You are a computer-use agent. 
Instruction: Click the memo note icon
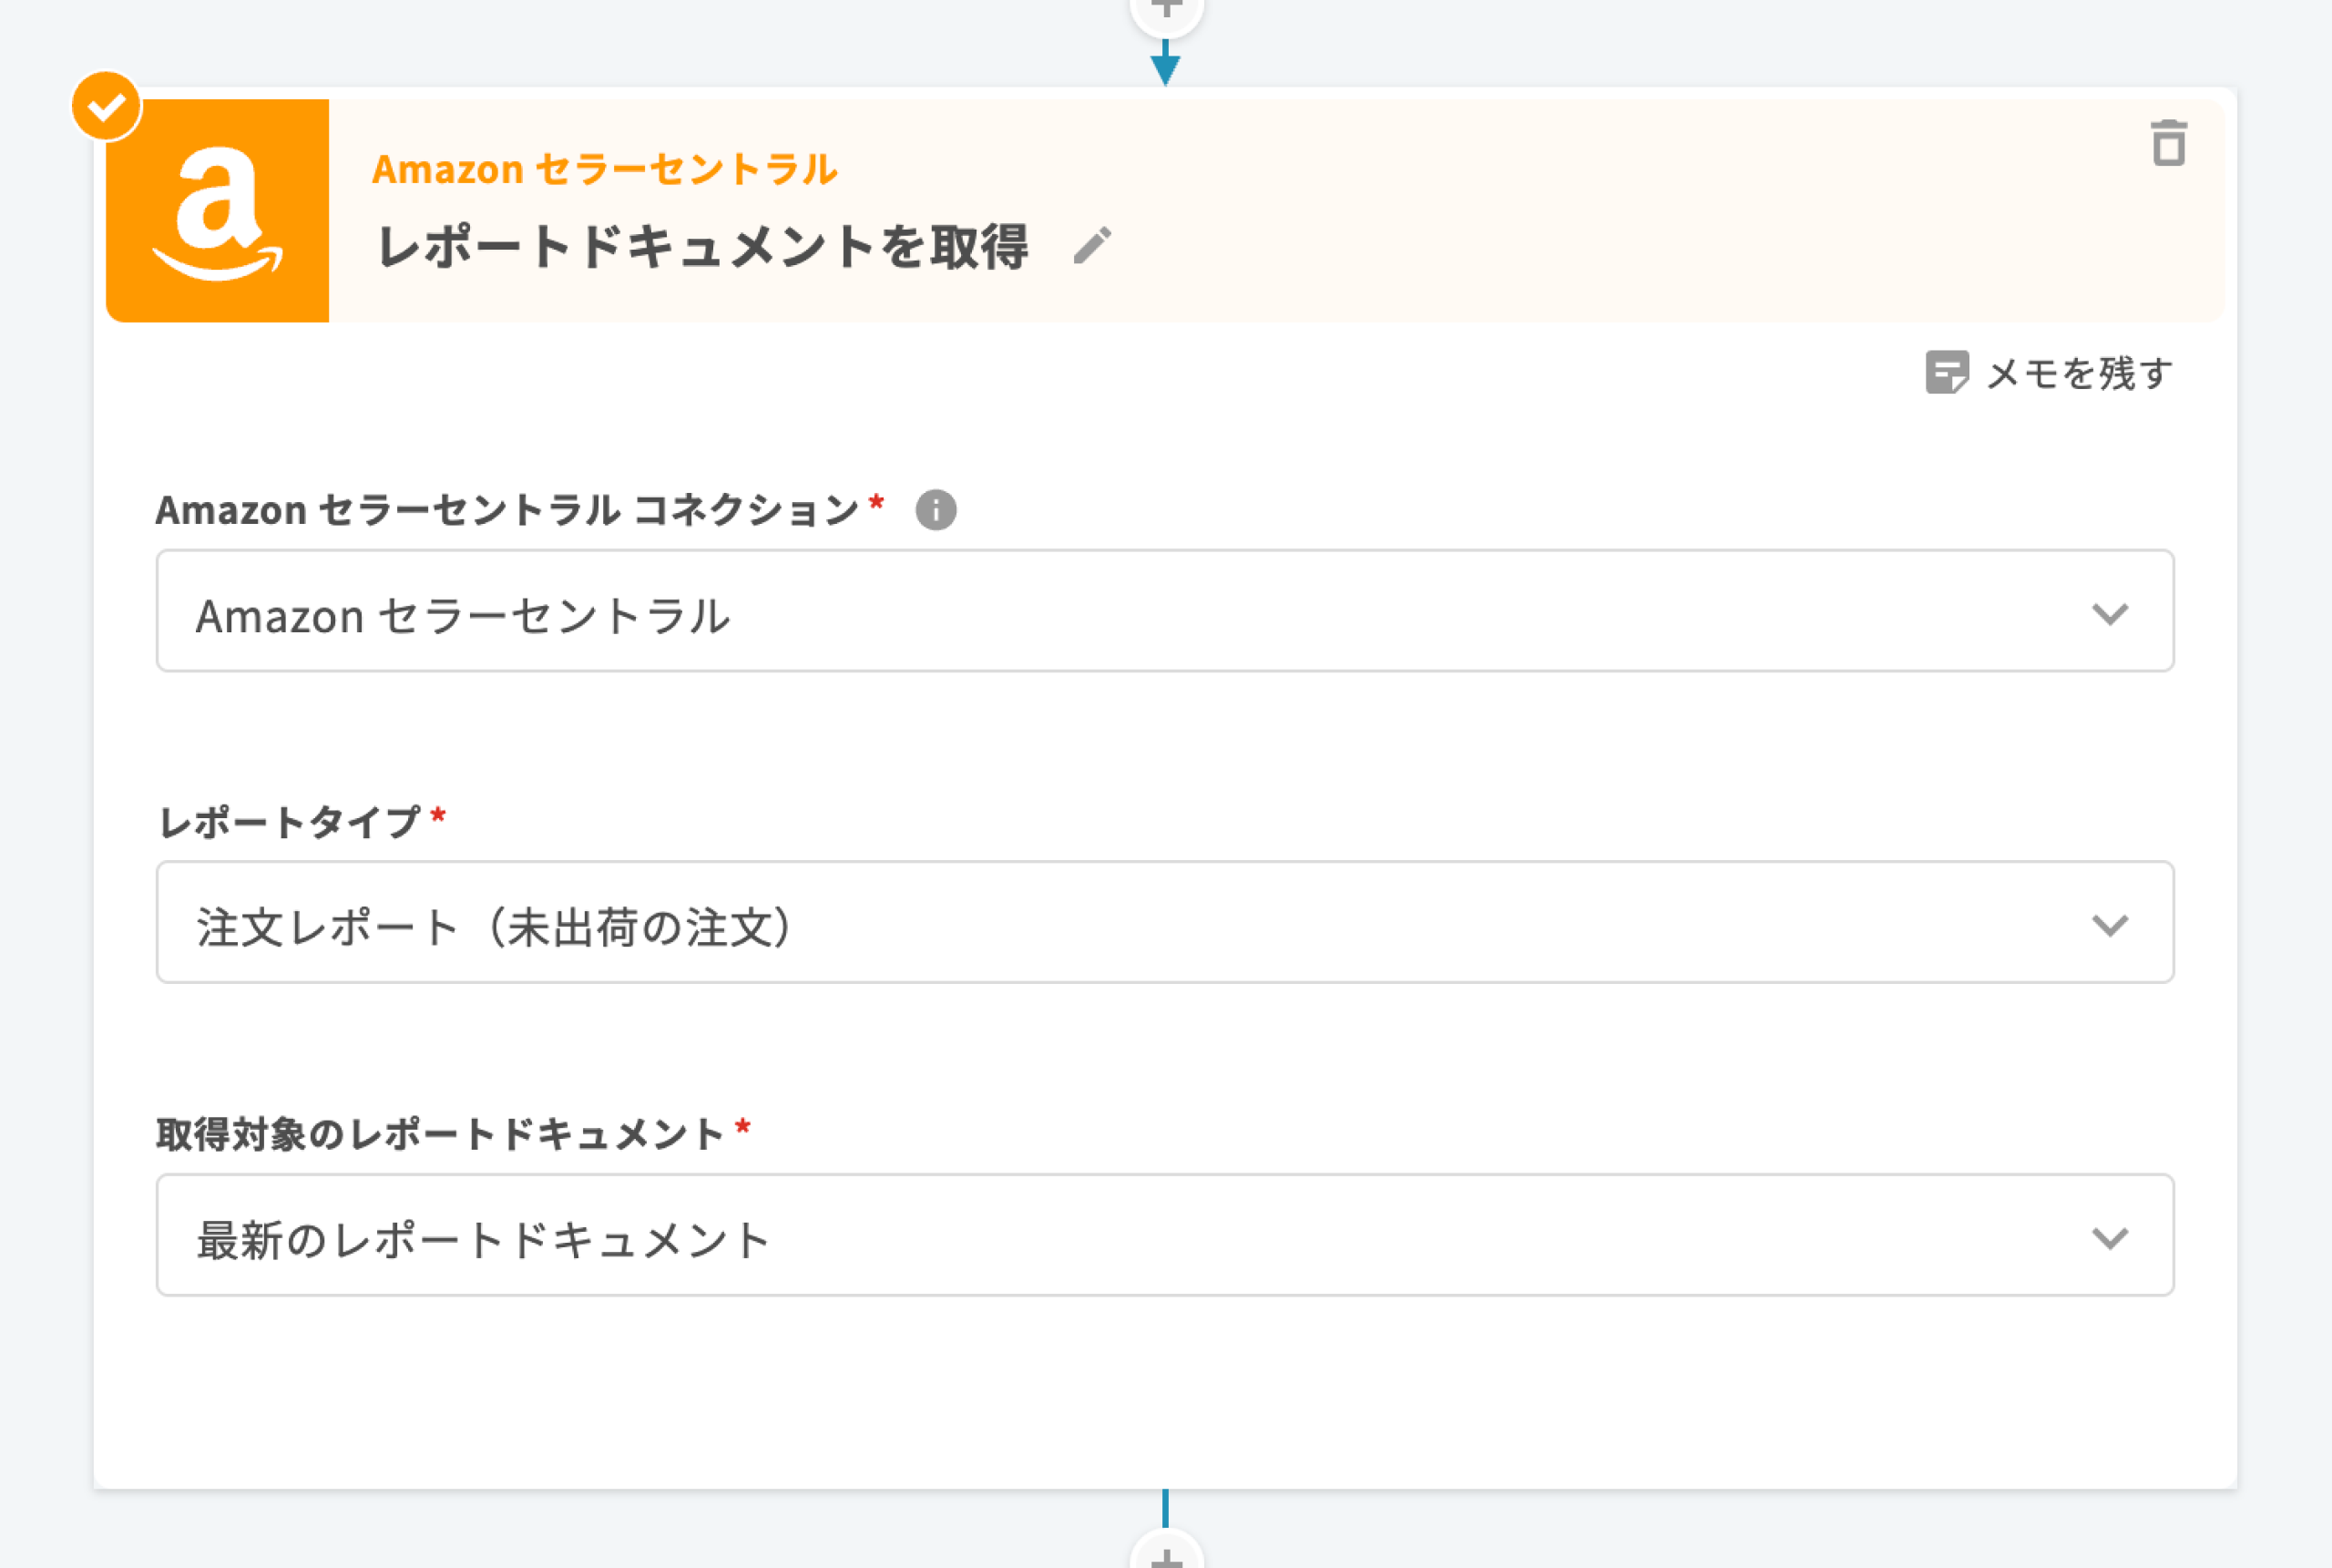(1946, 372)
